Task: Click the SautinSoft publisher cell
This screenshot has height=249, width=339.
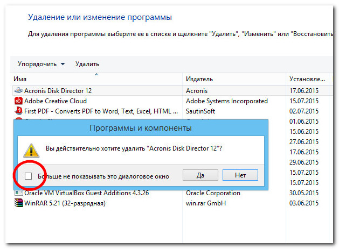Action: click(200, 111)
